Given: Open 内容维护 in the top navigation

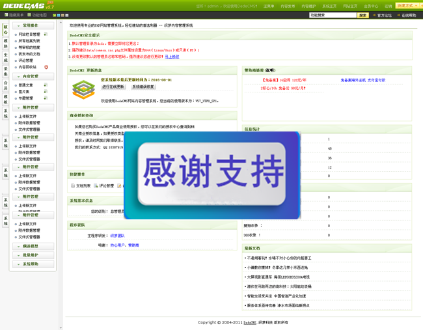Looking at the screenshot, I should click(308, 6).
